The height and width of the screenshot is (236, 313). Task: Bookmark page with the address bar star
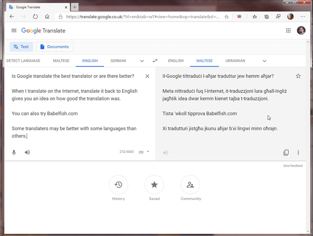pyautogui.click(x=226, y=17)
